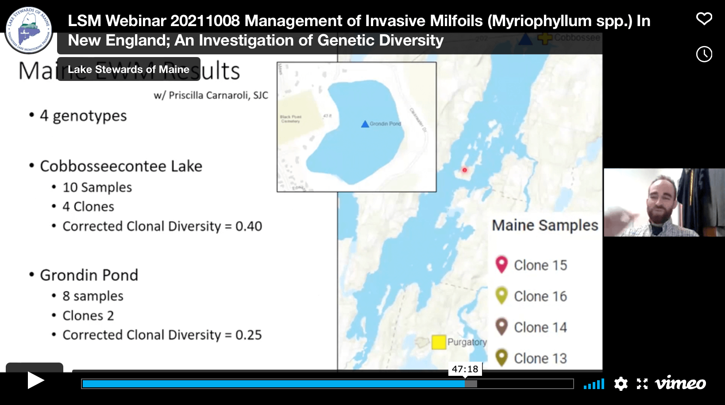Add video to Watch Later clock icon
This screenshot has height=405, width=725.
[x=704, y=54]
